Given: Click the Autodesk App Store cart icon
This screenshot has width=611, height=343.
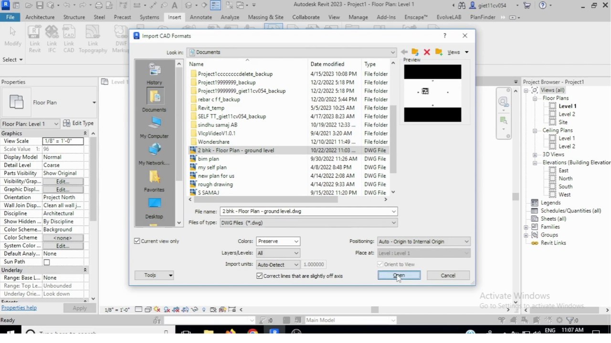Looking at the screenshot, I should tap(527, 5).
